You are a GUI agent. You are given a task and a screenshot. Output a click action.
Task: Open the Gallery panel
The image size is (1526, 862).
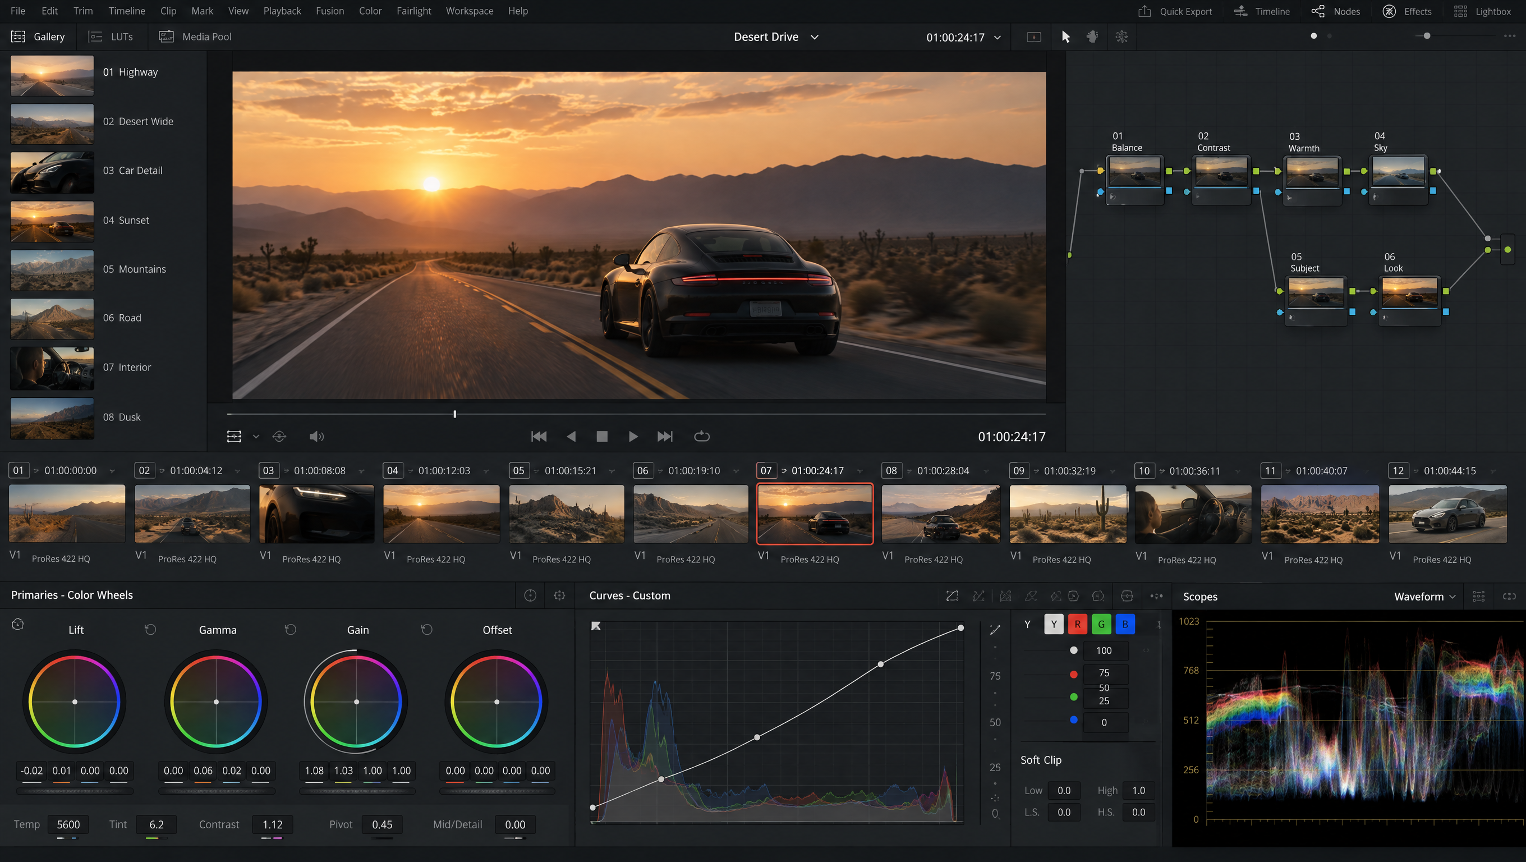tap(38, 36)
